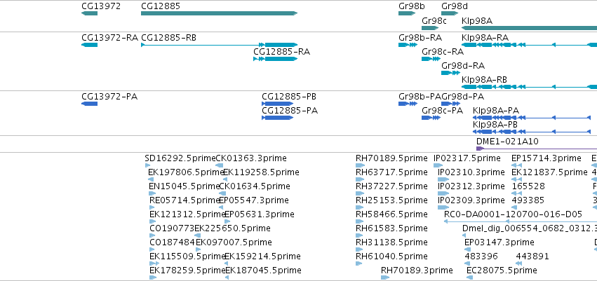This screenshot has height=281, width=597.
Task: Click the Gr98d gene glyph
Action: click(449, 13)
